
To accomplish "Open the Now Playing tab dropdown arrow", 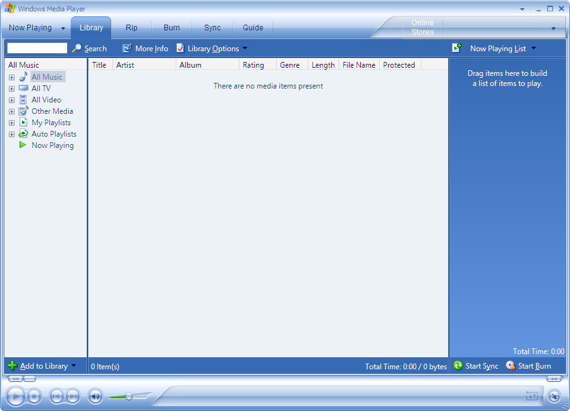I will [x=63, y=28].
